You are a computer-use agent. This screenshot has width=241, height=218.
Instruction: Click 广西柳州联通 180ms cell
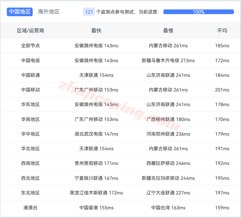coord(168,119)
